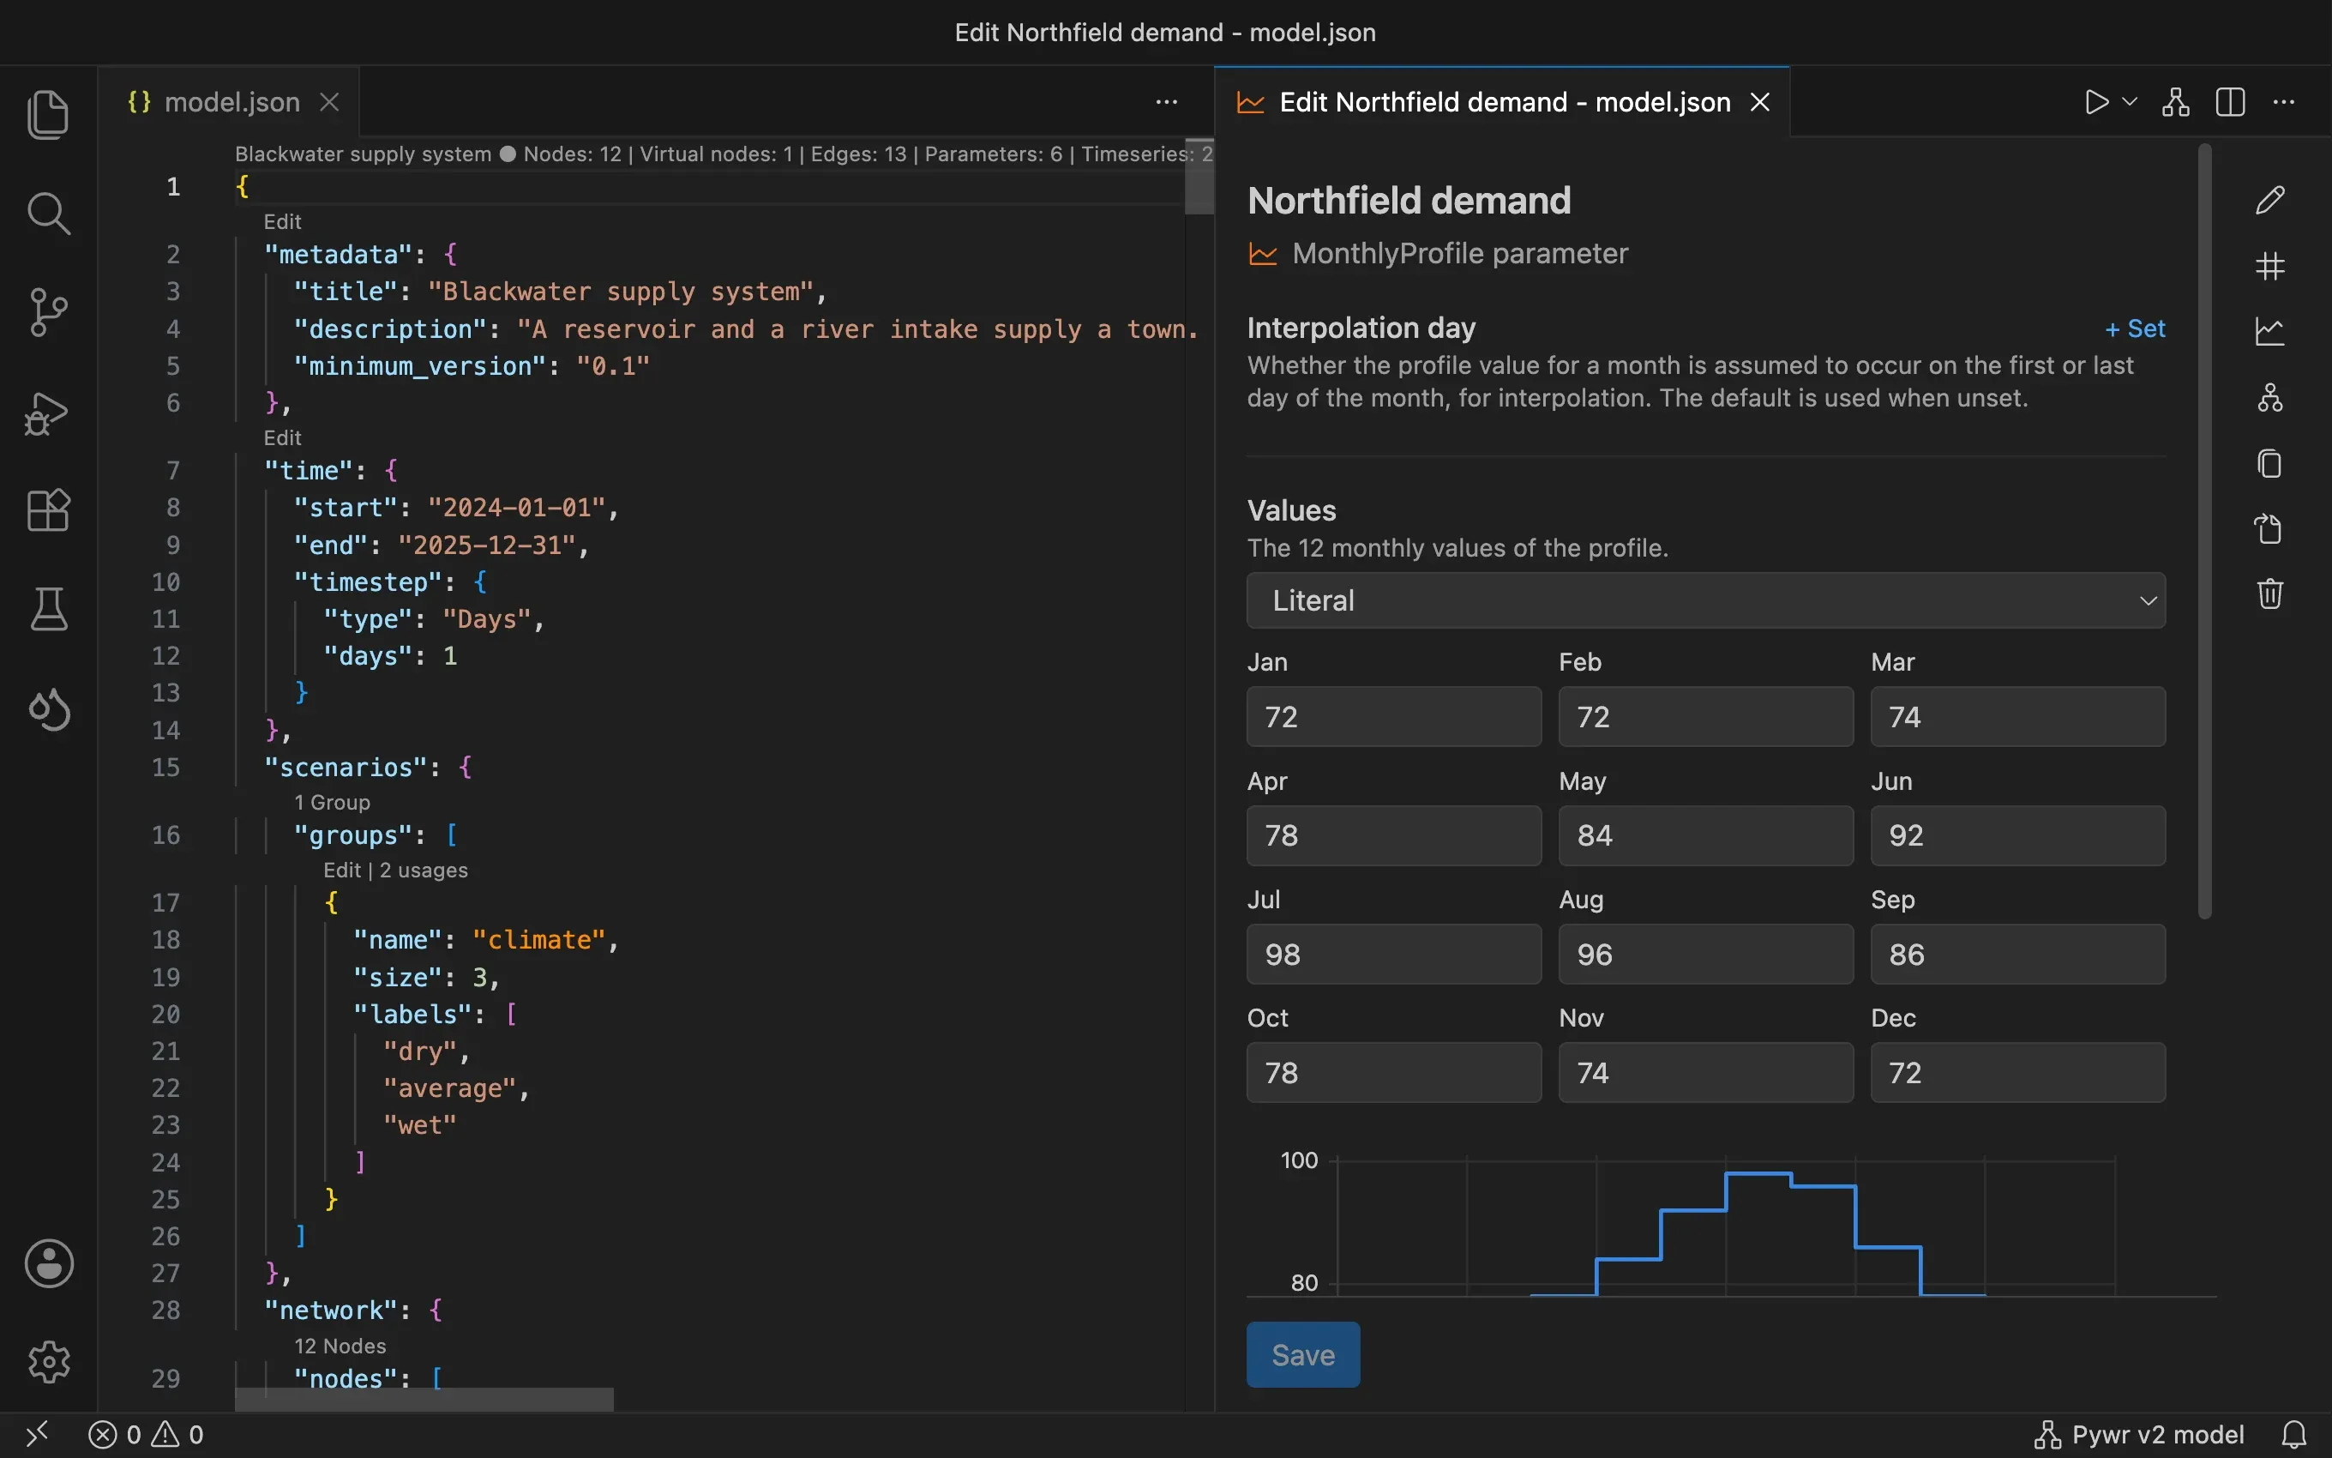Click the Dec value input field
Image resolution: width=2332 pixels, height=1458 pixels.
click(2018, 1072)
